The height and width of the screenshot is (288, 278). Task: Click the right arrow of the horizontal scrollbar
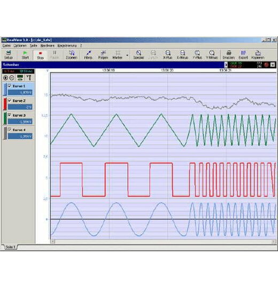point(274,242)
